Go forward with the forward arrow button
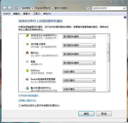Viewport: 128px width, 123px height. 9,8
